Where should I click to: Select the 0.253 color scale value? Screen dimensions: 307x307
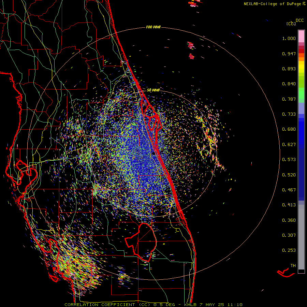289,250
